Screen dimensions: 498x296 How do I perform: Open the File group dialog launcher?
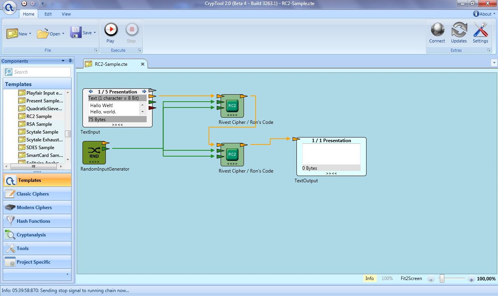tap(96, 51)
